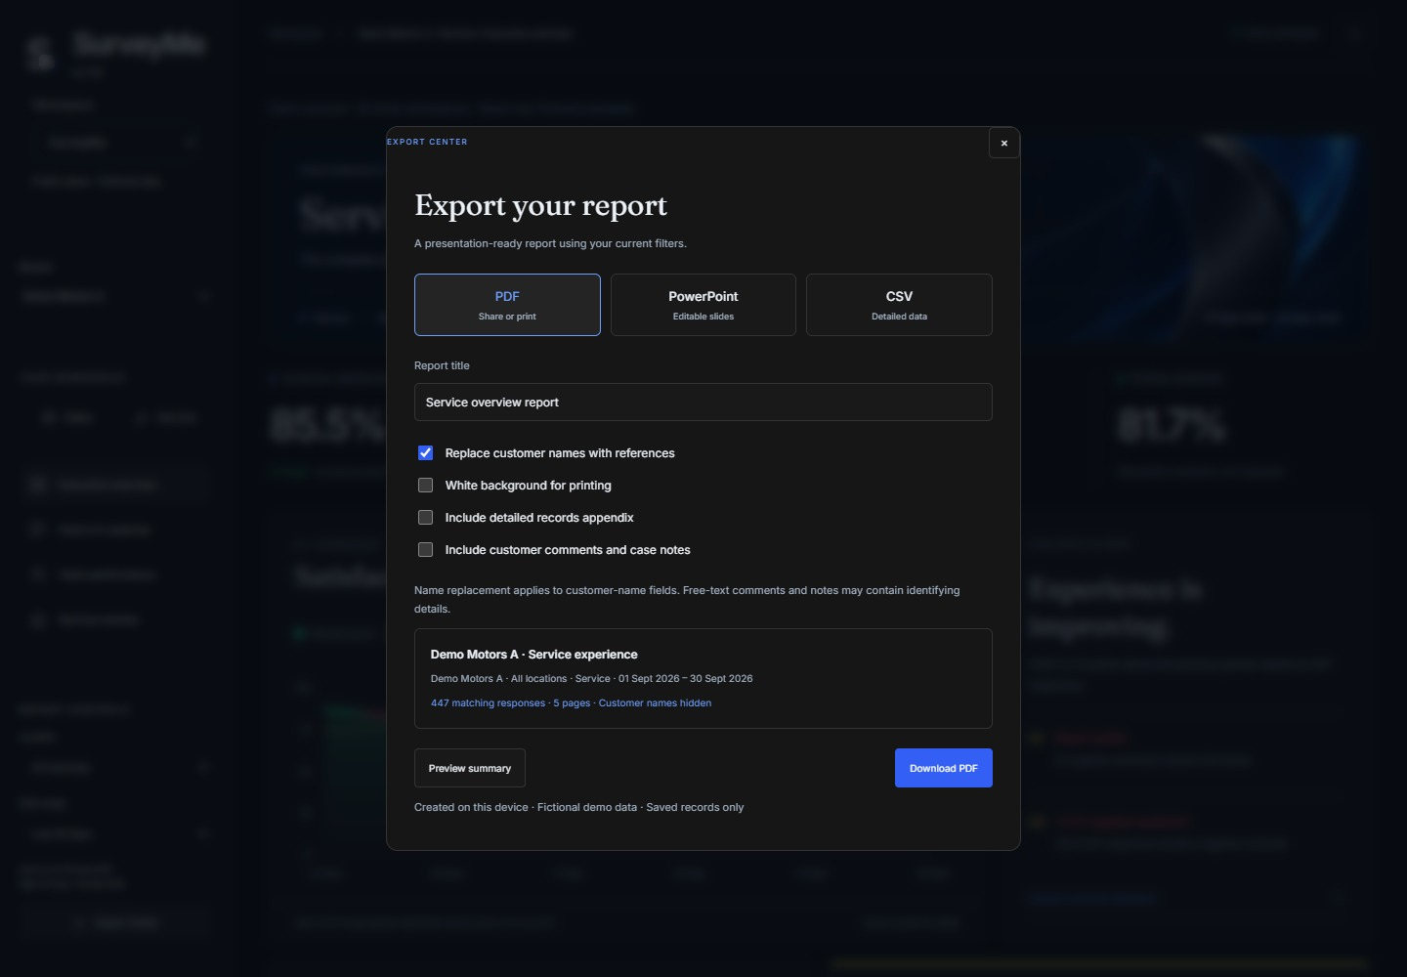1407x977 pixels.
Task: Tick Include detailed records appendix
Action: (x=426, y=518)
